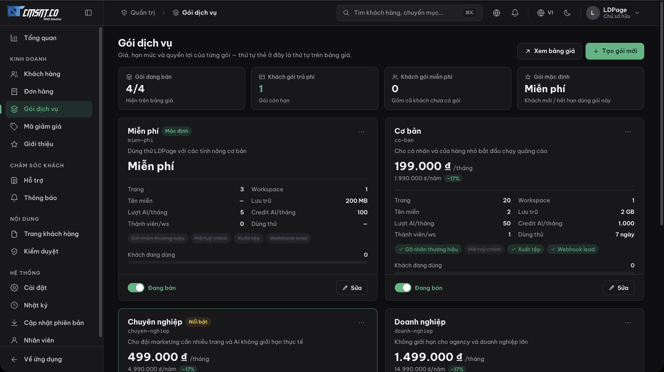Click Sửa button on Cơ bản card
Viewport: 664px width, 372px height.
(x=618, y=288)
